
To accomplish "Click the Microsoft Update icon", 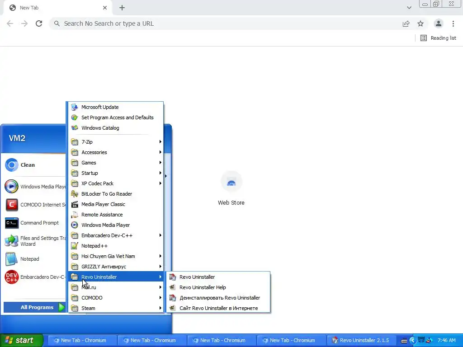I will [75, 107].
